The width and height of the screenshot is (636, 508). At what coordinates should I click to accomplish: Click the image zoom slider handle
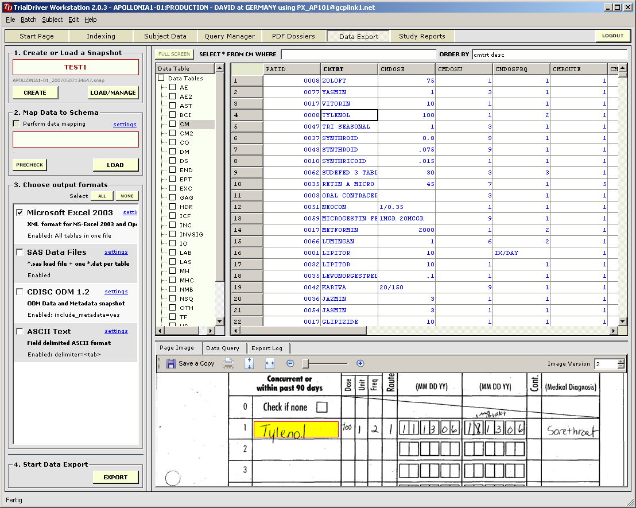(305, 363)
